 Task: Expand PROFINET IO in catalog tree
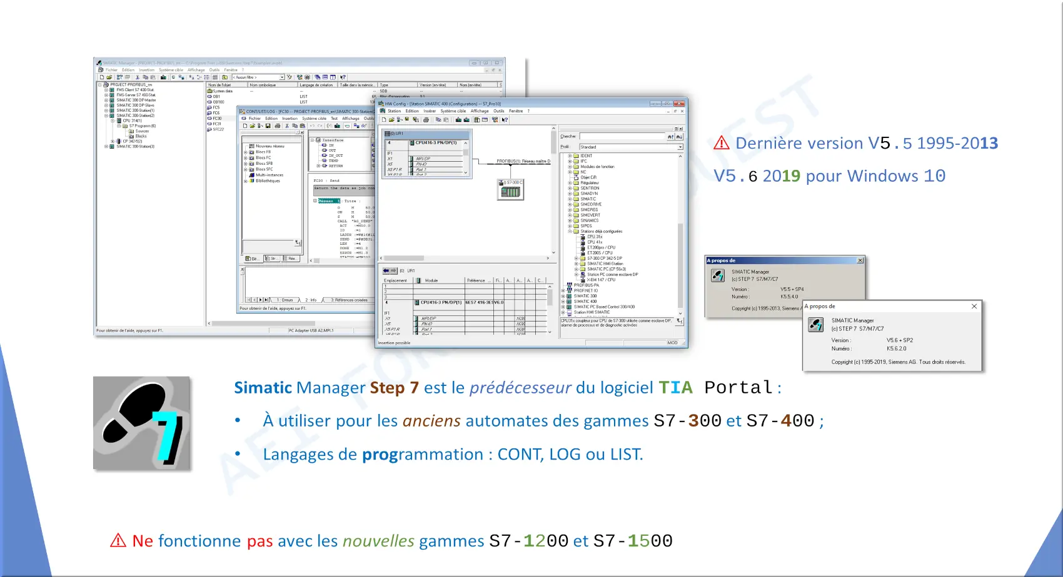point(563,291)
